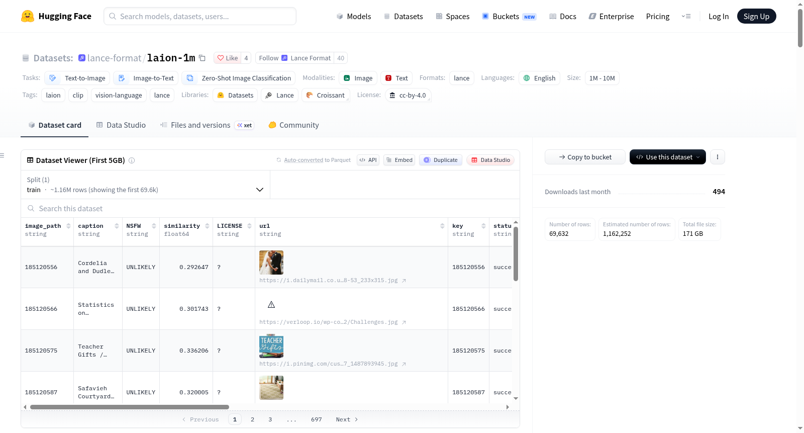Open the info icon beside Dataset Viewer
Image resolution: width=804 pixels, height=433 pixels.
tap(132, 160)
